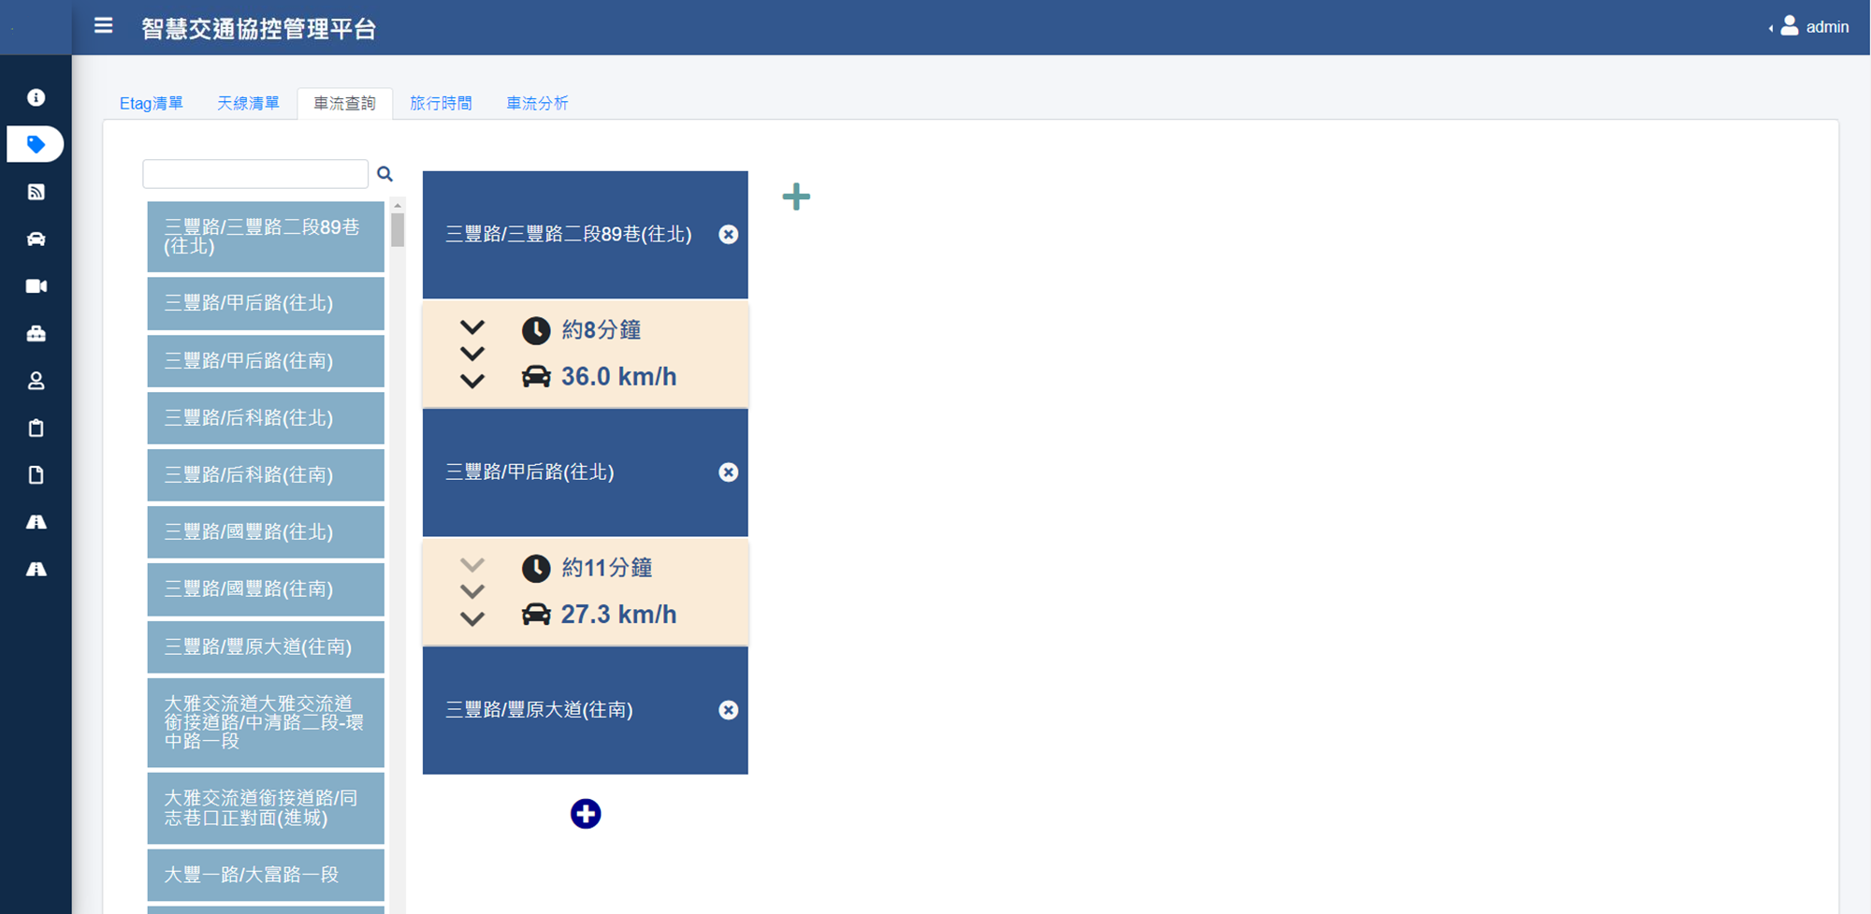Click the 約11分鐘 travel time text

coord(607,568)
